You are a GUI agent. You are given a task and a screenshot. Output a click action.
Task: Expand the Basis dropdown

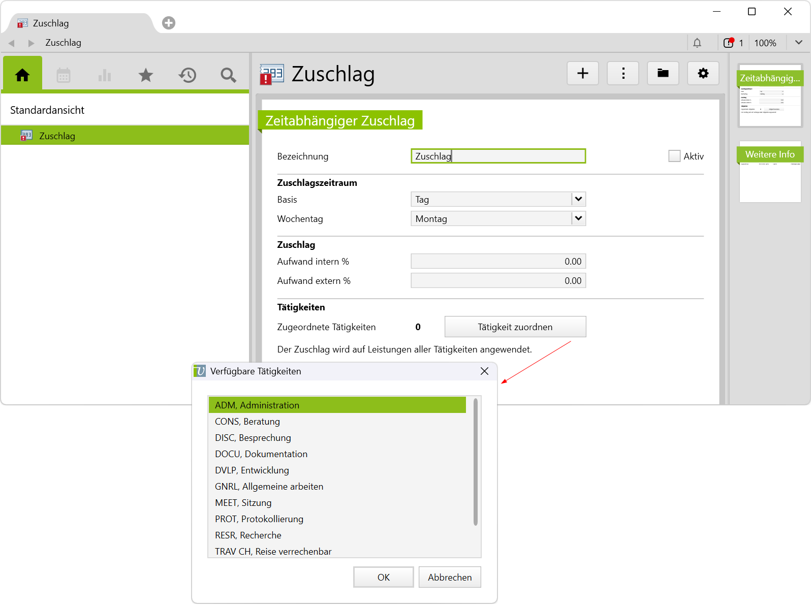pyautogui.click(x=578, y=199)
